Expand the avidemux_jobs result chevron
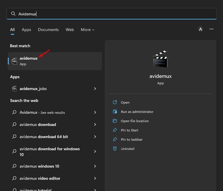Image resolution: width=223 pixels, height=191 pixels. [x=95, y=89]
